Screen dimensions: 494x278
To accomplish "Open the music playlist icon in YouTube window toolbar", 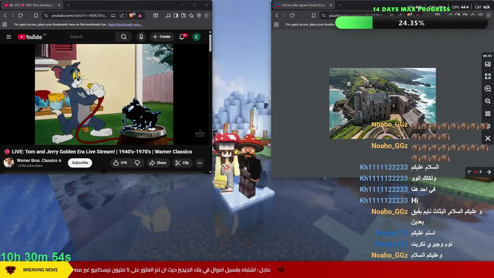I will point(168,15).
